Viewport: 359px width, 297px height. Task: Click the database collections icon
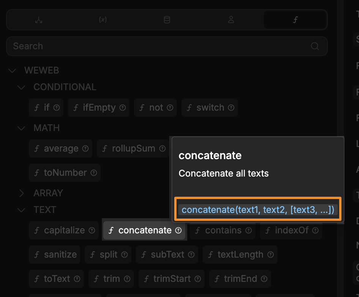pyautogui.click(x=167, y=19)
